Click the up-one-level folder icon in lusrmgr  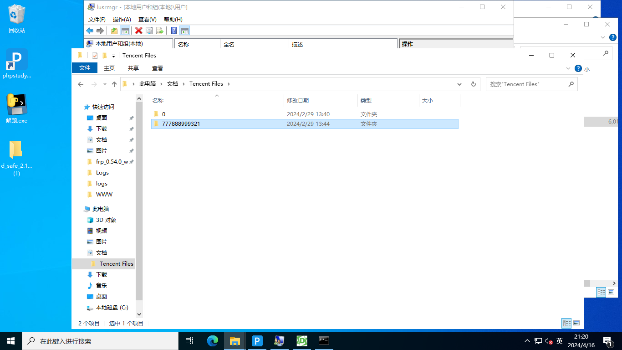click(x=114, y=31)
